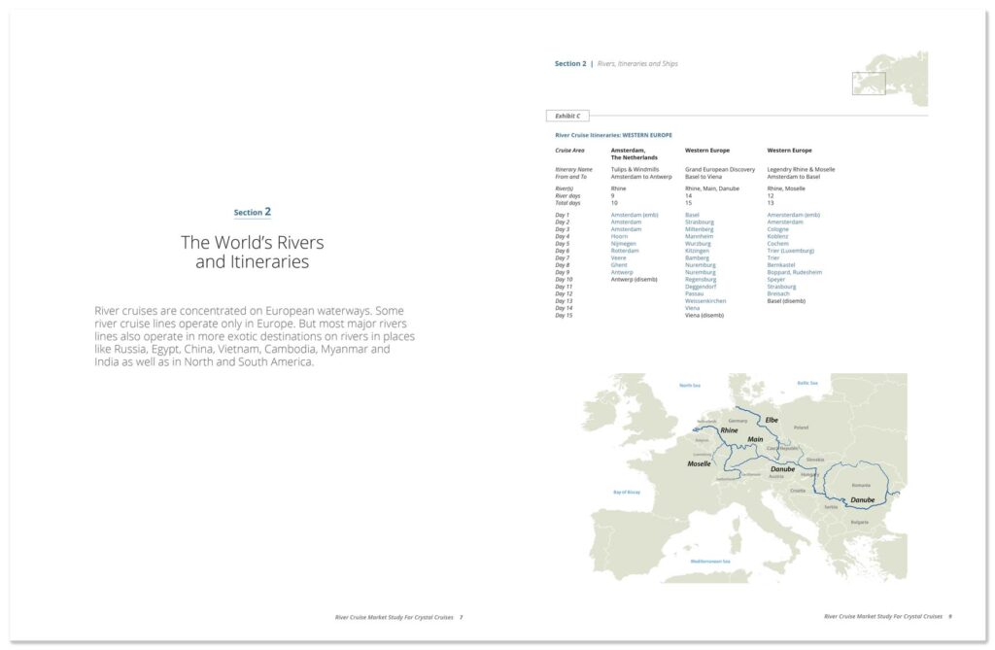Open the Viena (disemb) Day 15 link
Image resolution: width=995 pixels, height=650 pixels.
tap(705, 315)
